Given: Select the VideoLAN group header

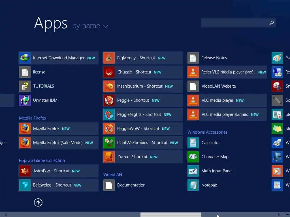Looking at the screenshot, I should pos(113,175).
